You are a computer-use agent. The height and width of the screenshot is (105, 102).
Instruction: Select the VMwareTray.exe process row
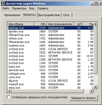(51, 35)
